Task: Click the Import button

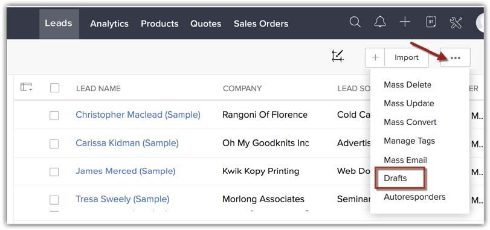Action: (x=406, y=57)
